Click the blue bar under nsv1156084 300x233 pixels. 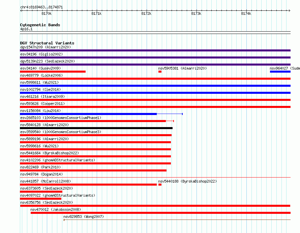tap(88, 114)
